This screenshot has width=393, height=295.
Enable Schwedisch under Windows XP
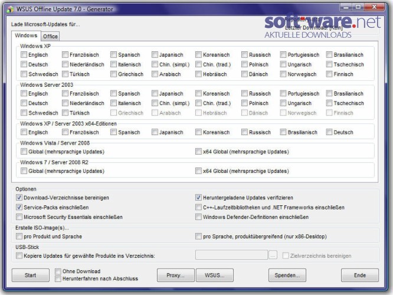pyautogui.click(x=24, y=74)
